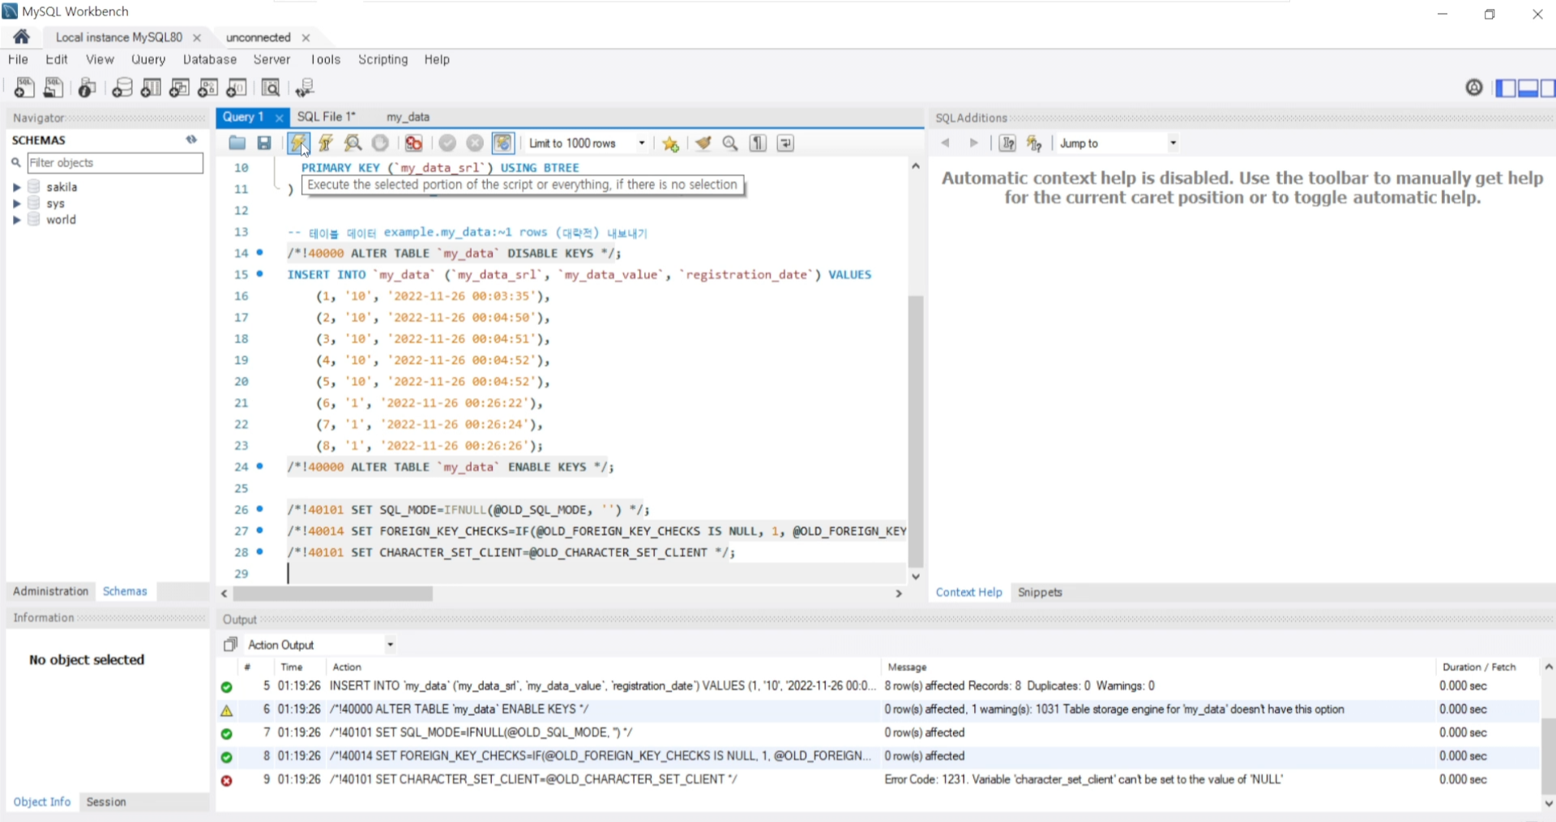
Task: Reconnect to the DBMS
Action: pos(306,88)
